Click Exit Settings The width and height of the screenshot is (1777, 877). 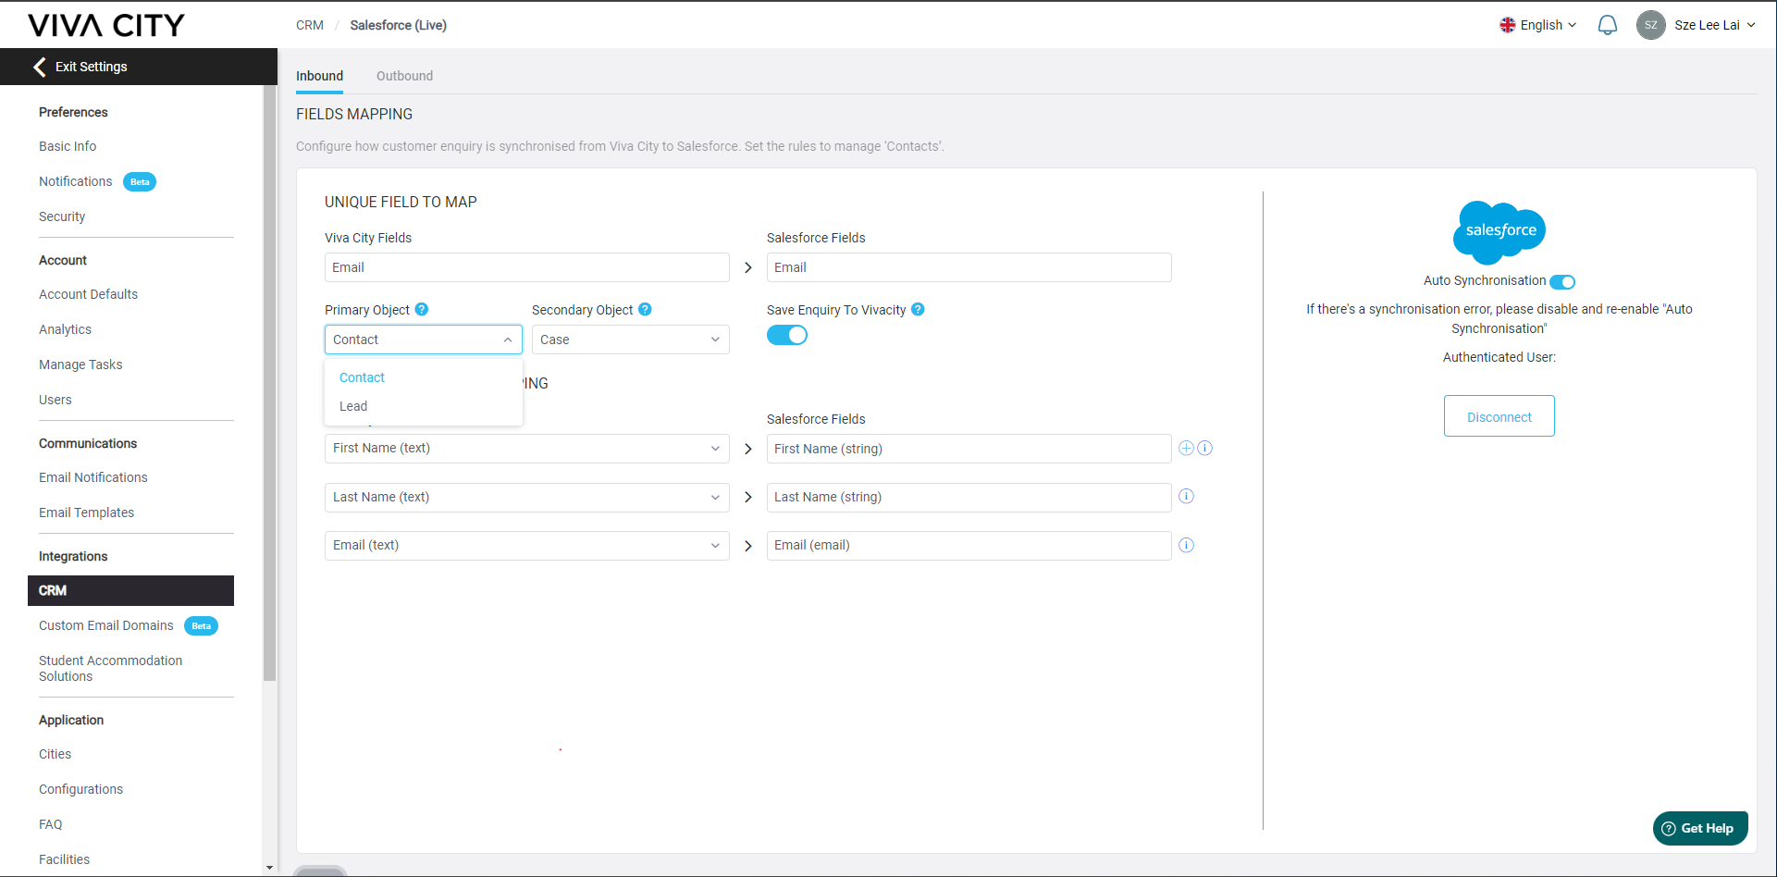click(x=91, y=67)
